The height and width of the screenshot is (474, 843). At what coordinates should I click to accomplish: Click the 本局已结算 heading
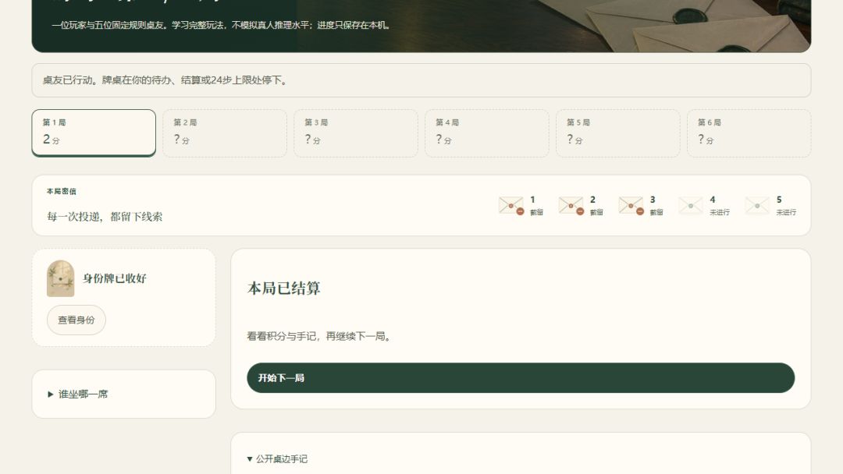tap(284, 288)
